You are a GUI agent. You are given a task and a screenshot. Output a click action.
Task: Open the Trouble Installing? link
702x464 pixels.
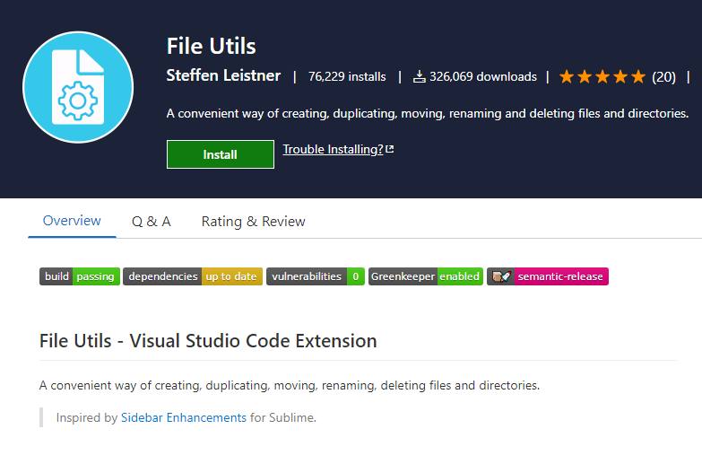tap(334, 149)
